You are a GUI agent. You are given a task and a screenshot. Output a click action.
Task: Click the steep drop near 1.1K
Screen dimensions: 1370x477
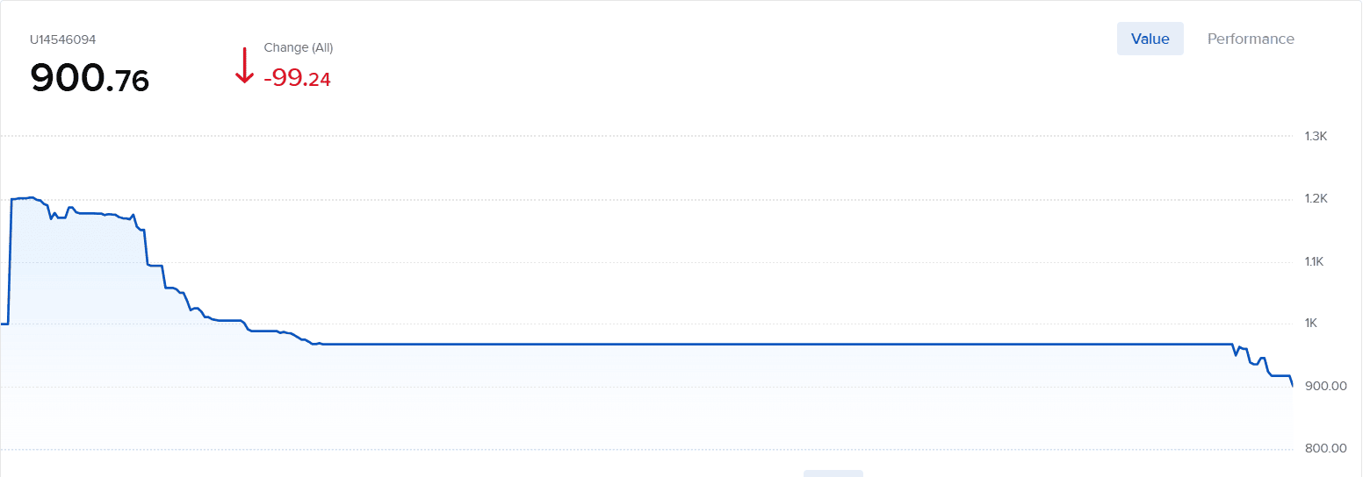tap(145, 247)
